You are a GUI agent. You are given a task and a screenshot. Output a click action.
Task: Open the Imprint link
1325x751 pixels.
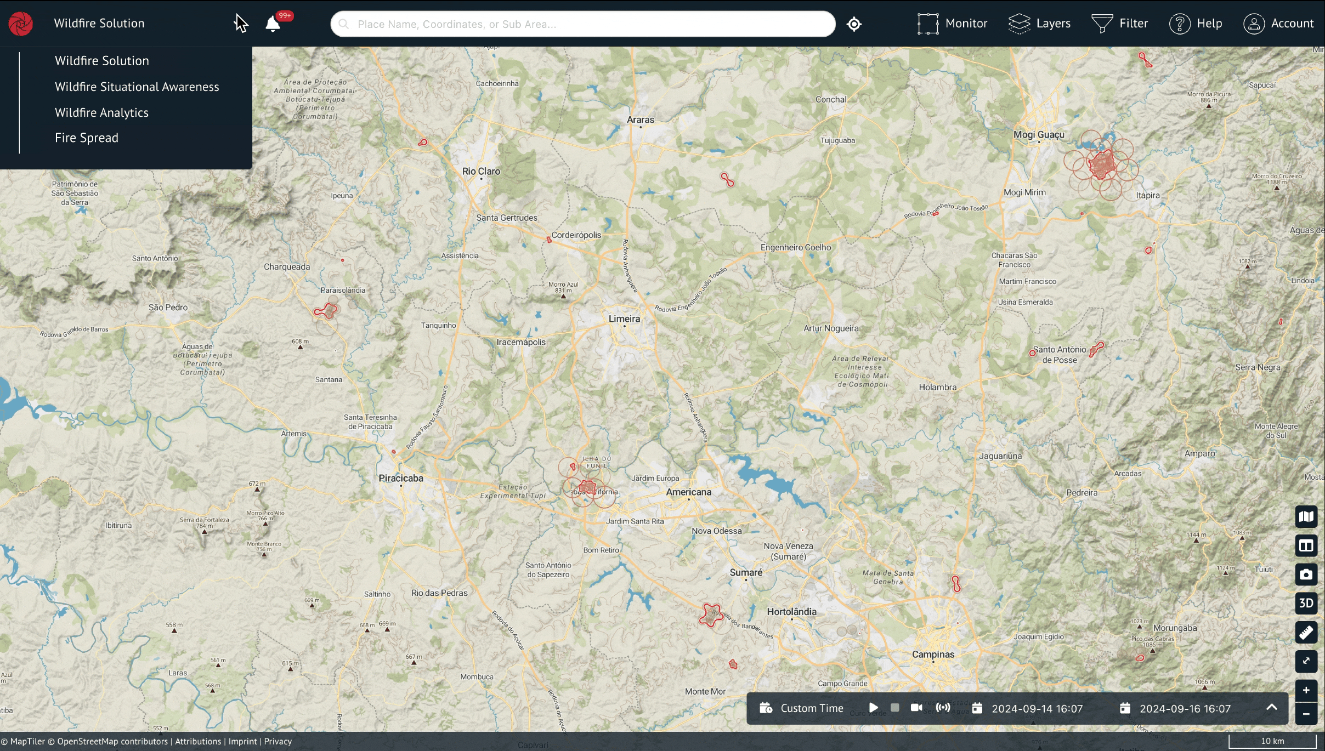coord(243,742)
